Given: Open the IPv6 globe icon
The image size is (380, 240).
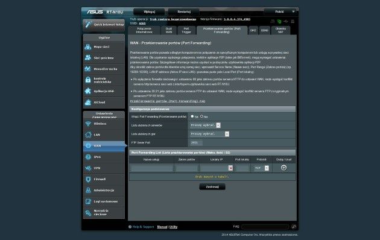Looking at the screenshot, I should coord(88,157).
